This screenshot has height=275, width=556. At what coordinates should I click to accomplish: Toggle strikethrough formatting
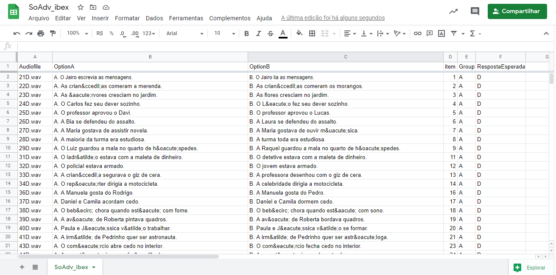click(x=271, y=33)
